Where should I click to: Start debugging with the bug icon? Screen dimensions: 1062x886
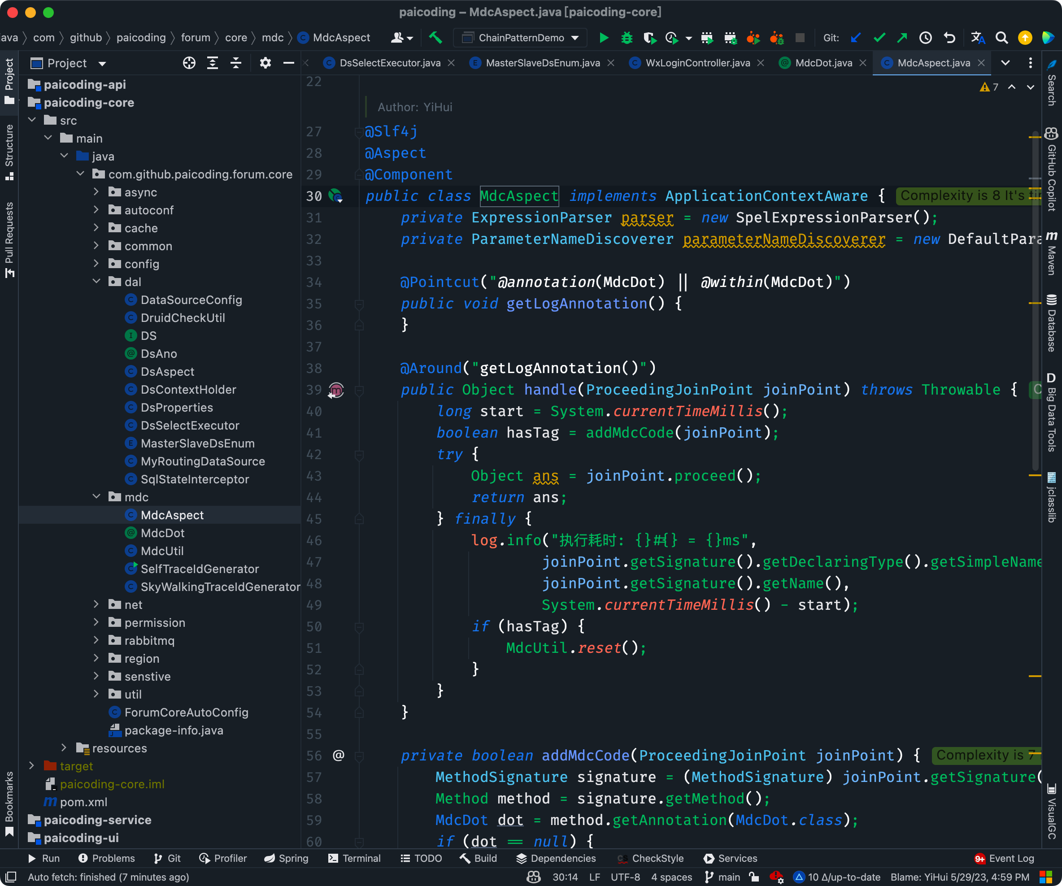coord(627,38)
